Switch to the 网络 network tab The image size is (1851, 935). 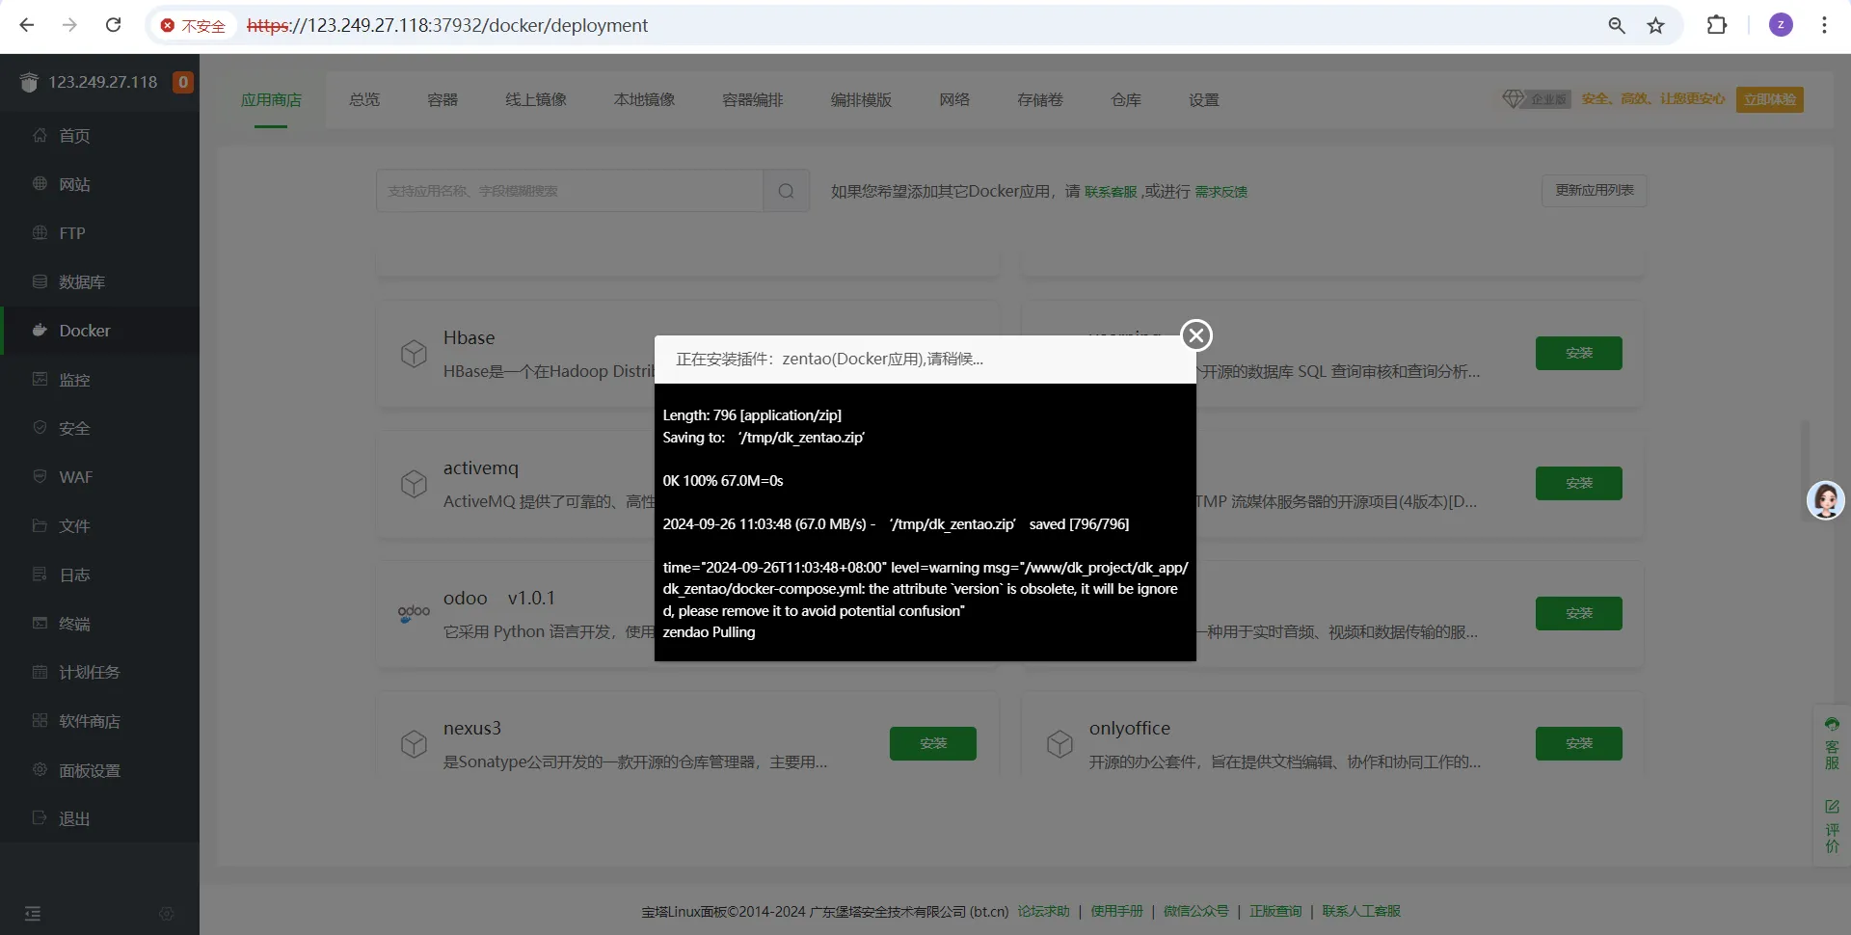954,100
